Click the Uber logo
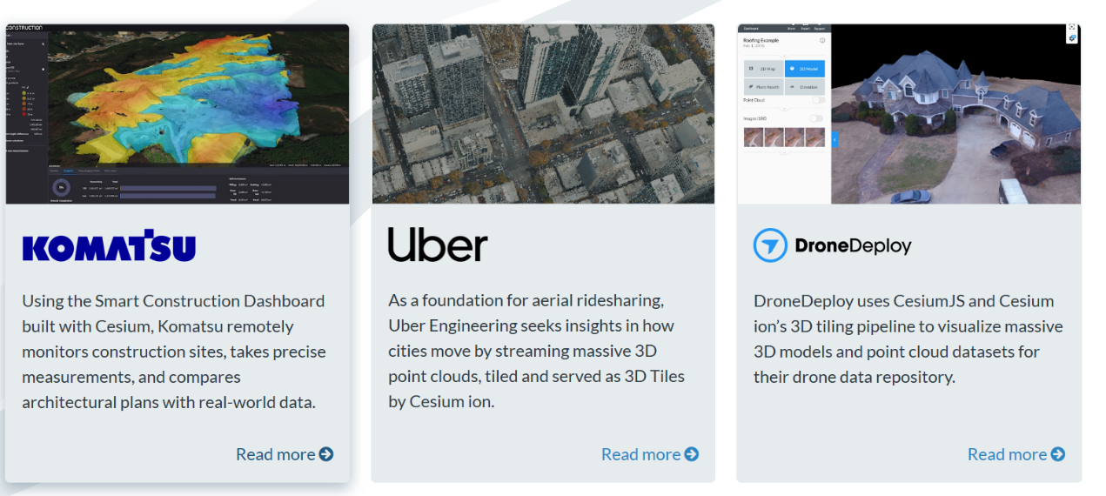 438,245
